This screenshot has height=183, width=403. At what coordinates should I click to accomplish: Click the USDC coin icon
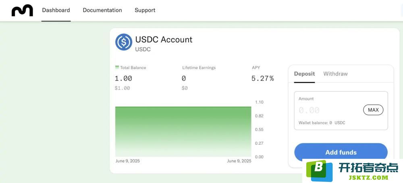[x=124, y=42]
